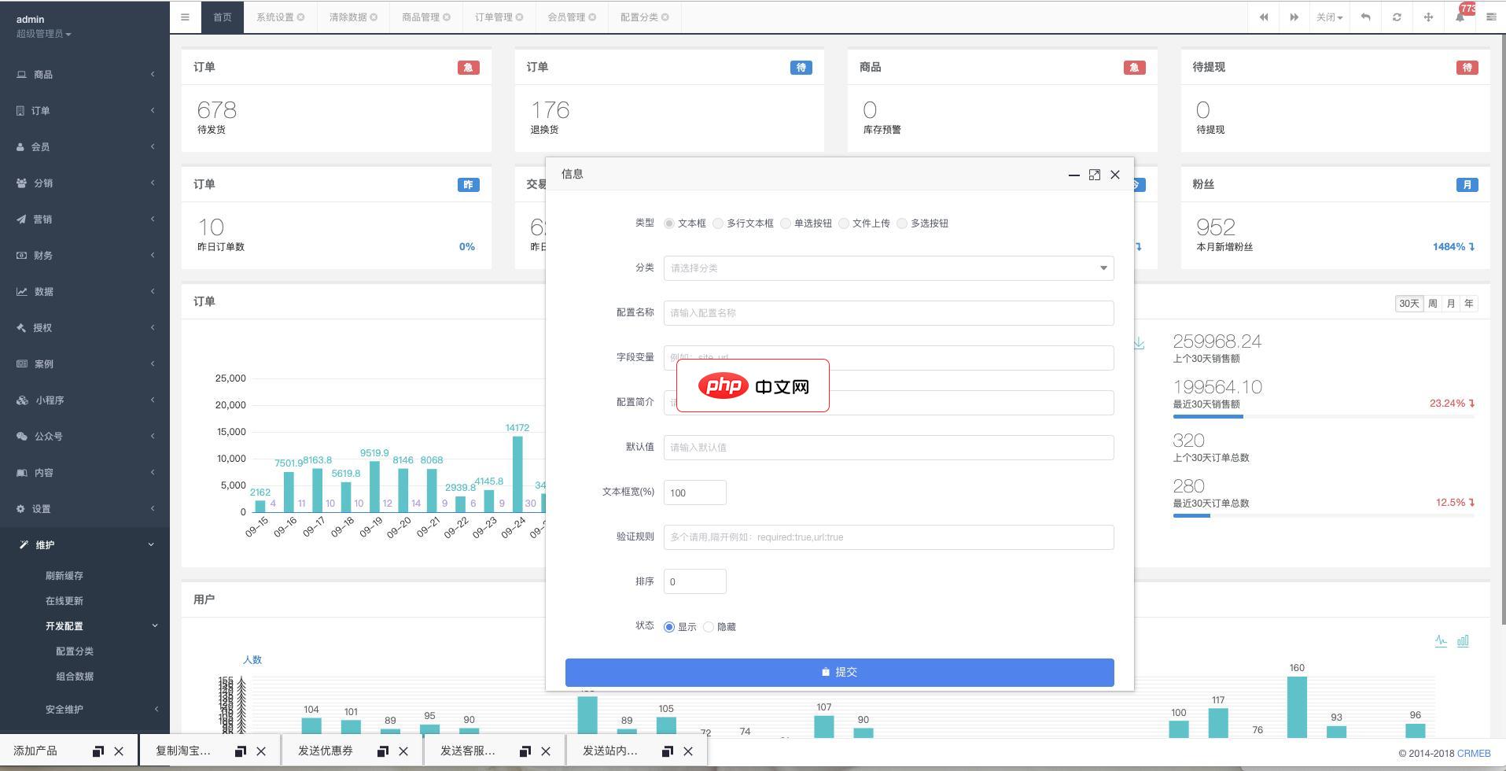
Task: Switch to the 会员管理 tab
Action: point(567,16)
